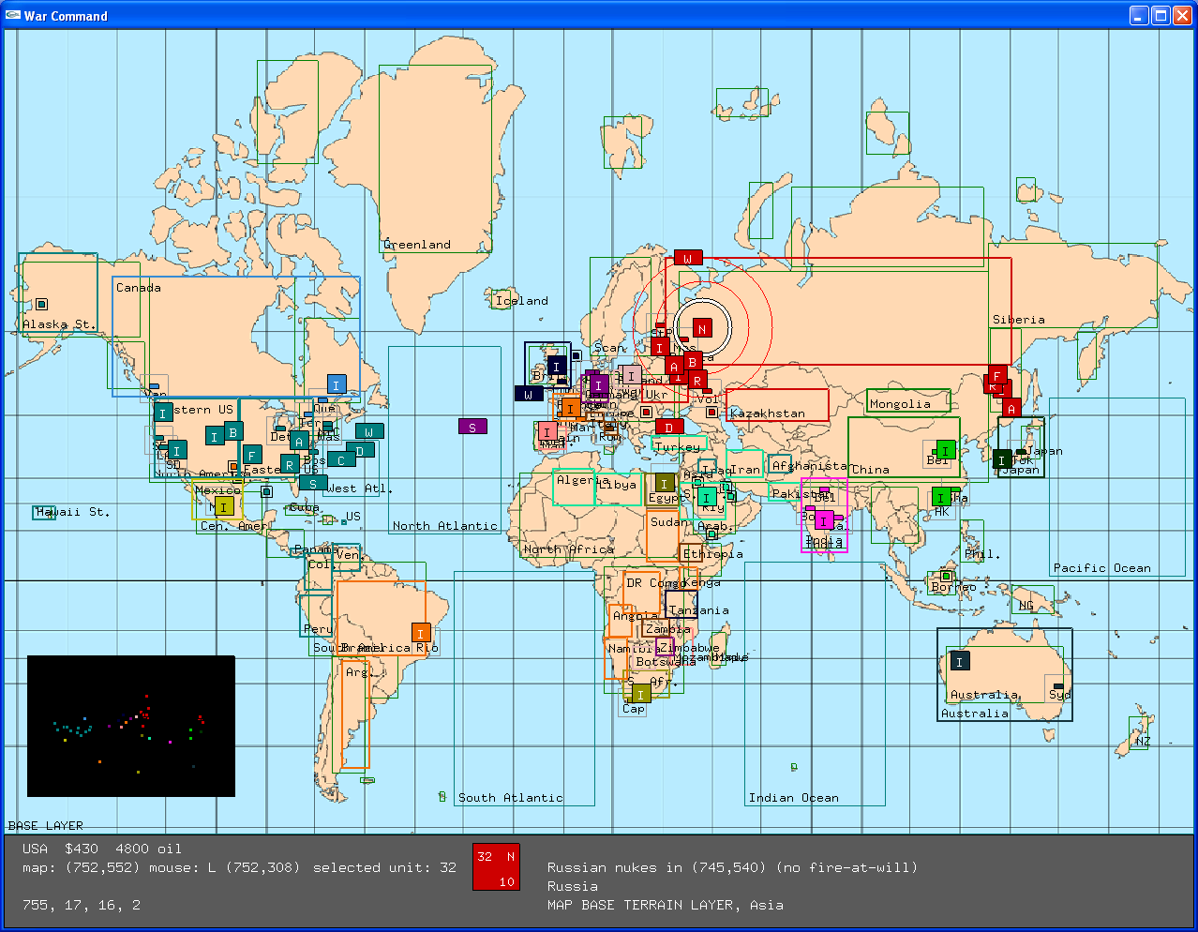Viewport: 1198px width, 932px height.
Task: Click the green I unit near Beijing
Action: pos(946,450)
